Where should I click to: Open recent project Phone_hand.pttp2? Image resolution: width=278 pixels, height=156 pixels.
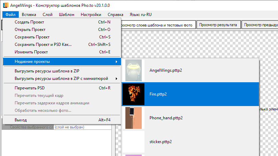[190, 118]
